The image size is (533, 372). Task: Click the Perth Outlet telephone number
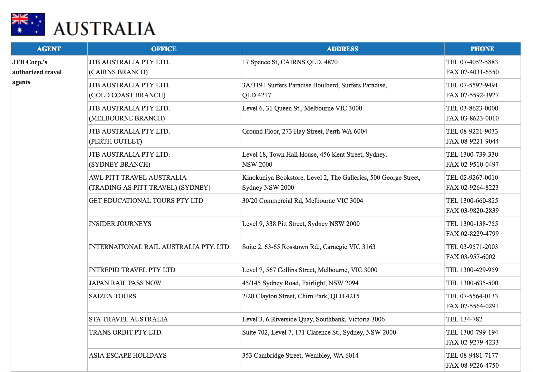click(x=472, y=131)
